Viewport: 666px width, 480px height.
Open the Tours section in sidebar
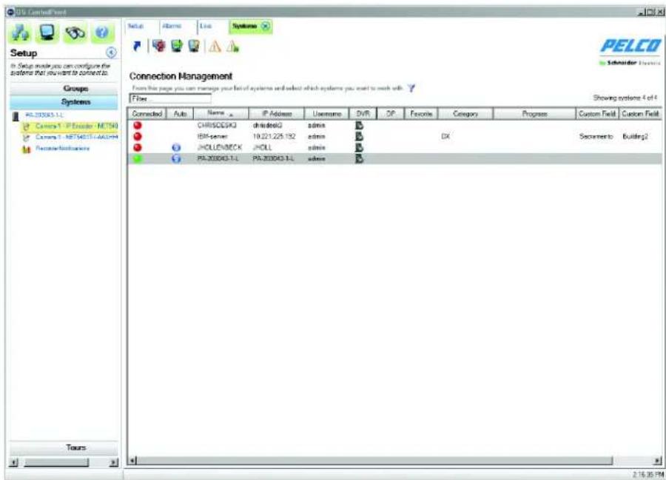pos(64,447)
